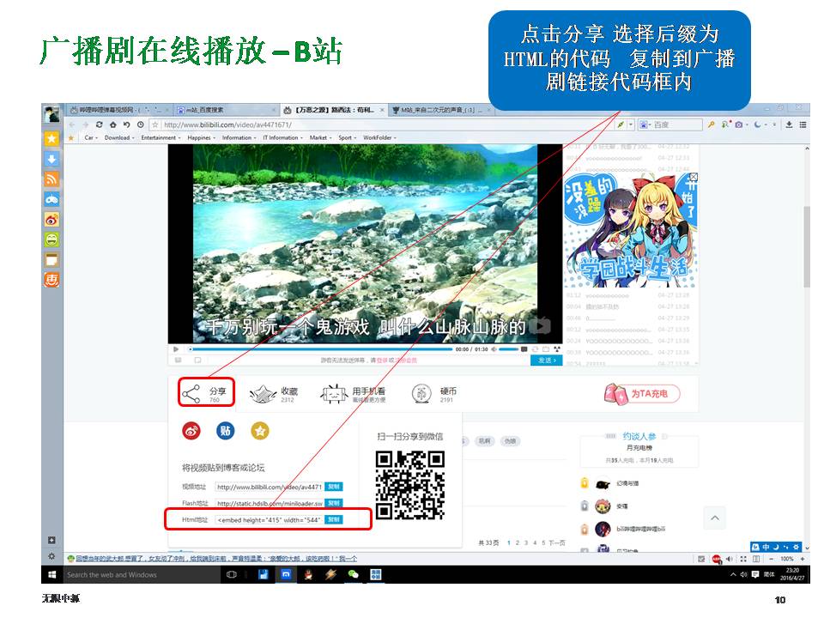
Task: Toggle player fullscreen icon
Action: pyautogui.click(x=557, y=349)
